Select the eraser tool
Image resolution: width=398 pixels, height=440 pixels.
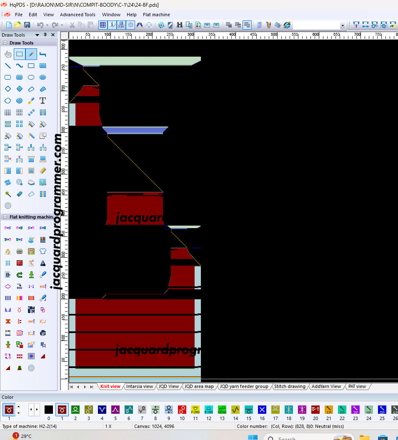(19, 194)
